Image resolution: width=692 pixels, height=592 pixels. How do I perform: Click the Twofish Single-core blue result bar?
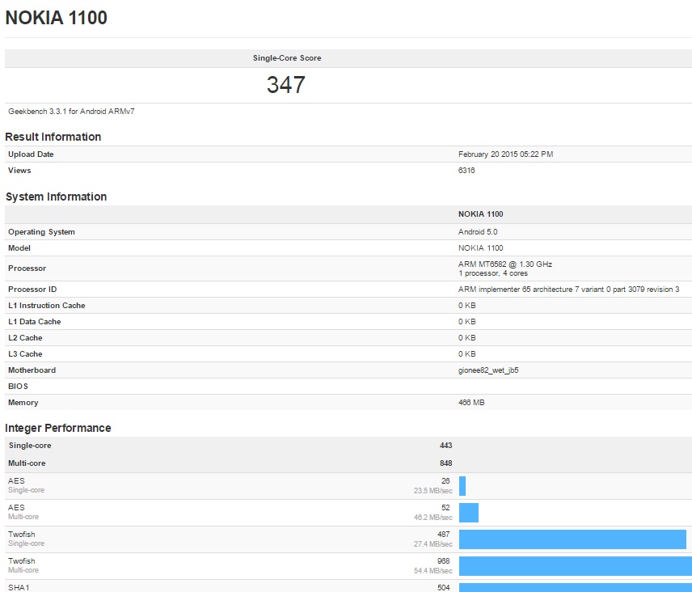[x=572, y=539]
